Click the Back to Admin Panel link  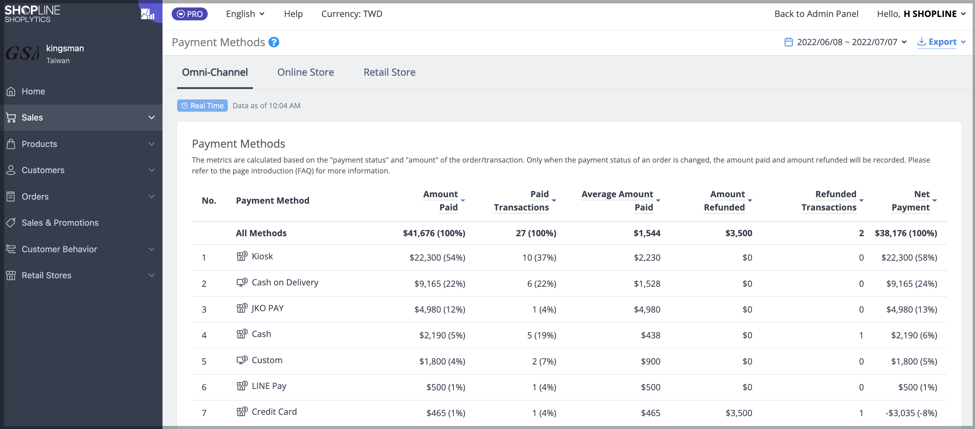tap(816, 14)
